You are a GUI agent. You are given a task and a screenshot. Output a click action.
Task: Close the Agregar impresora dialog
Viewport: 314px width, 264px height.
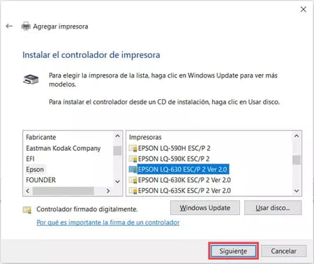point(303,9)
